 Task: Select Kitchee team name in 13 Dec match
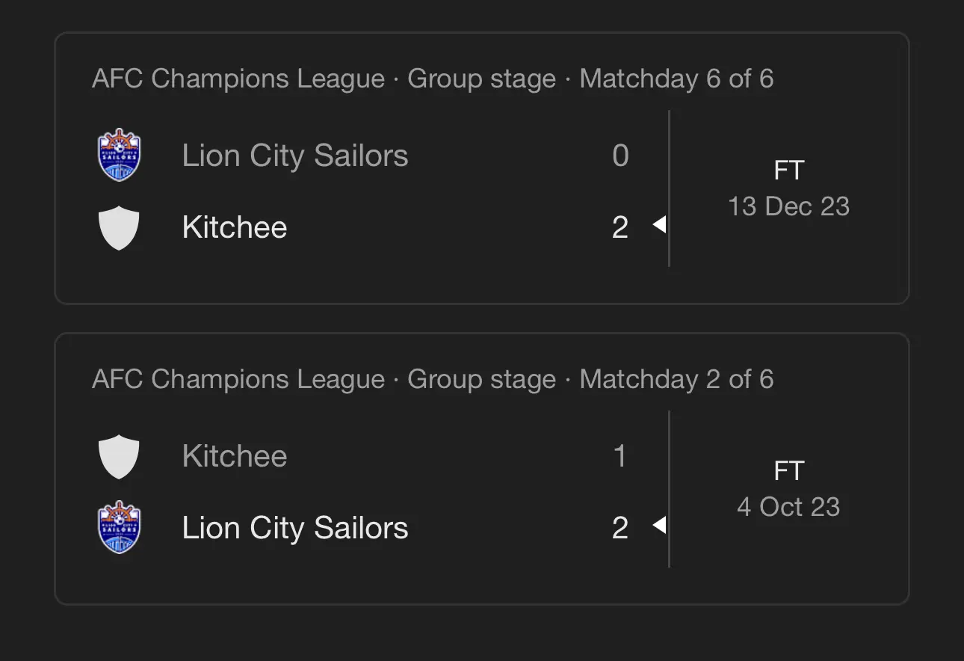click(x=235, y=227)
